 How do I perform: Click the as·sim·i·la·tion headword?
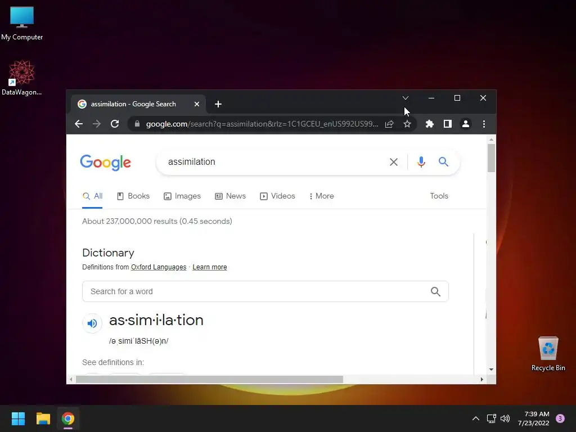click(156, 320)
